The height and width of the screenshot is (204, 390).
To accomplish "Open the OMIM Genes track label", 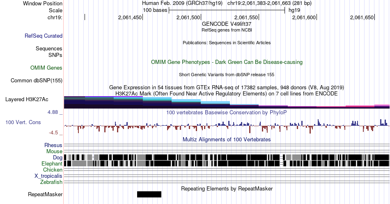I will point(46,68).
